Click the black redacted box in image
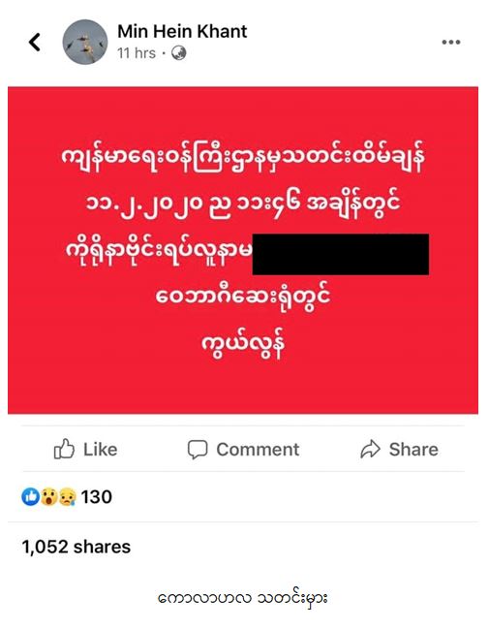This screenshot has width=489, height=629. [x=341, y=254]
